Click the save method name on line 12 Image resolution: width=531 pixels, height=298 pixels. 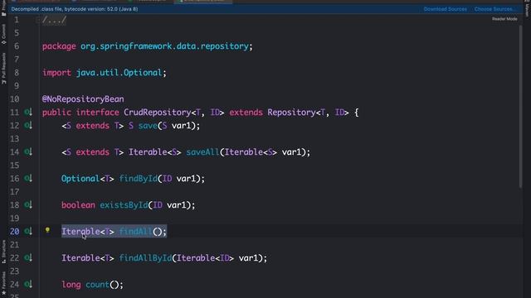point(148,126)
